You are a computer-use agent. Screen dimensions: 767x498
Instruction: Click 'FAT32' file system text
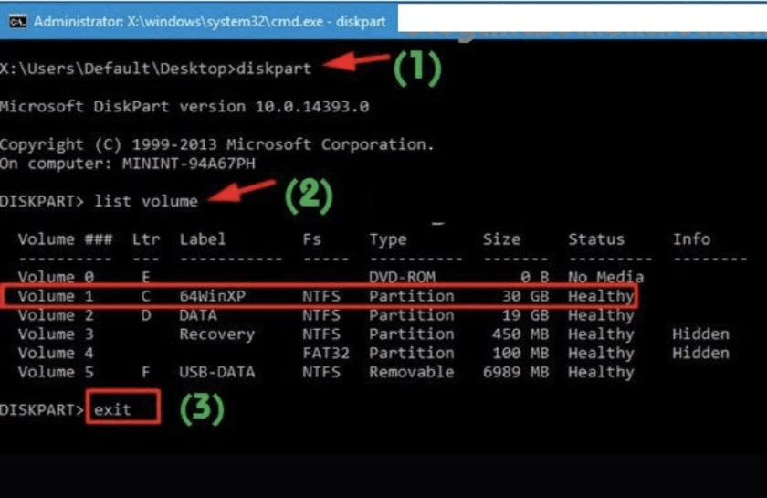pos(326,353)
